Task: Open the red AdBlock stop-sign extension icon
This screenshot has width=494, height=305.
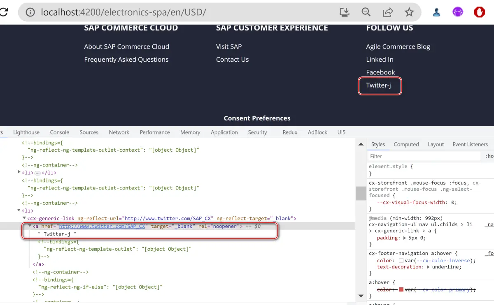Action: (479, 12)
